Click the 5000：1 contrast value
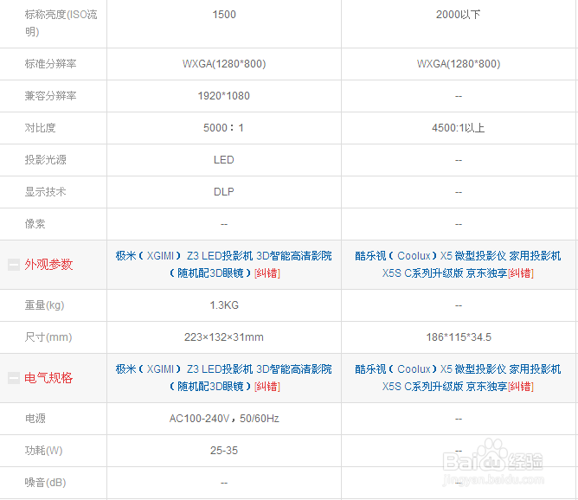Image resolution: width=578 pixels, height=500 pixels. coord(223,128)
